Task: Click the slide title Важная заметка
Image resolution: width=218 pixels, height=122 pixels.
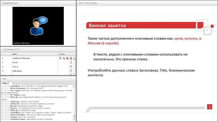Action: (x=107, y=25)
